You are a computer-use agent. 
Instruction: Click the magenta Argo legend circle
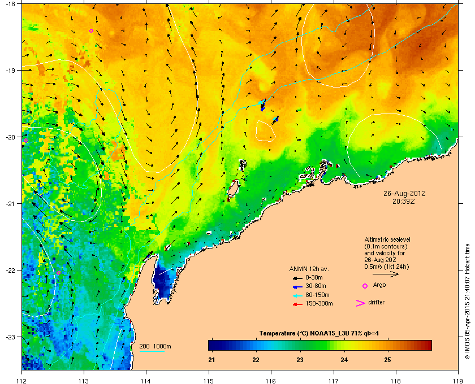(x=365, y=286)
